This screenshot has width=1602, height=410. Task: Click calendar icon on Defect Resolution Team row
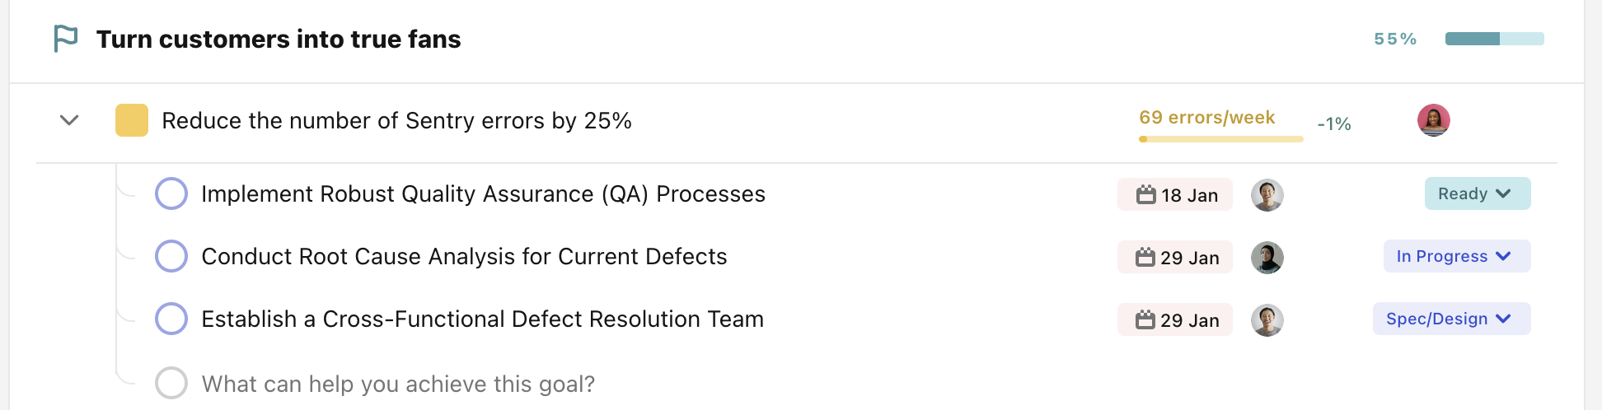[x=1145, y=320]
